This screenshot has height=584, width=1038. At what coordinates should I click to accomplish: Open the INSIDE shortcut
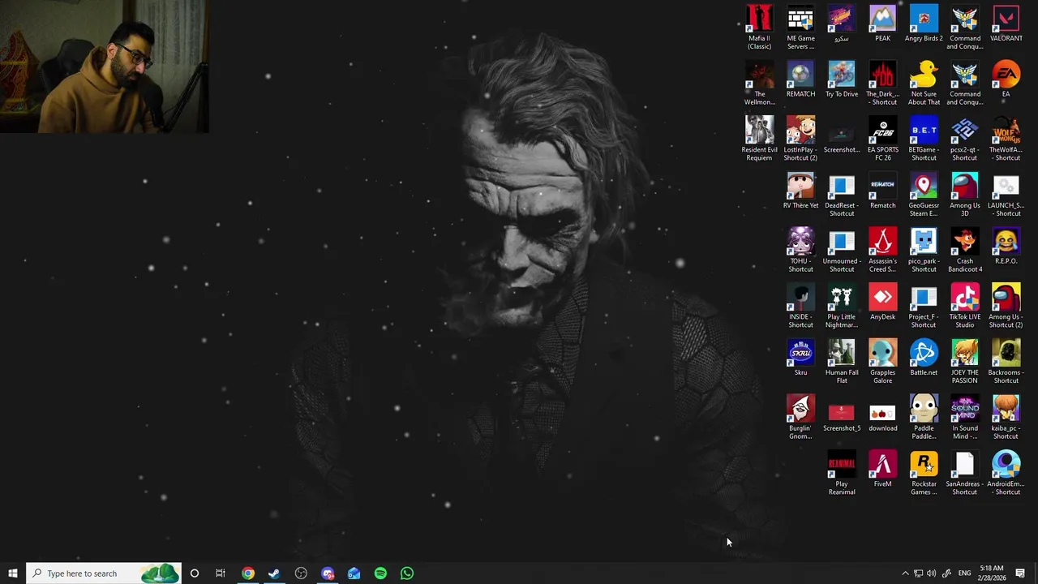800,305
